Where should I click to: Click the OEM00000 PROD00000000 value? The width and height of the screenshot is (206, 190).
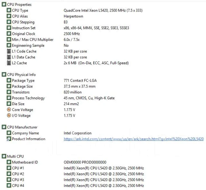(85, 162)
